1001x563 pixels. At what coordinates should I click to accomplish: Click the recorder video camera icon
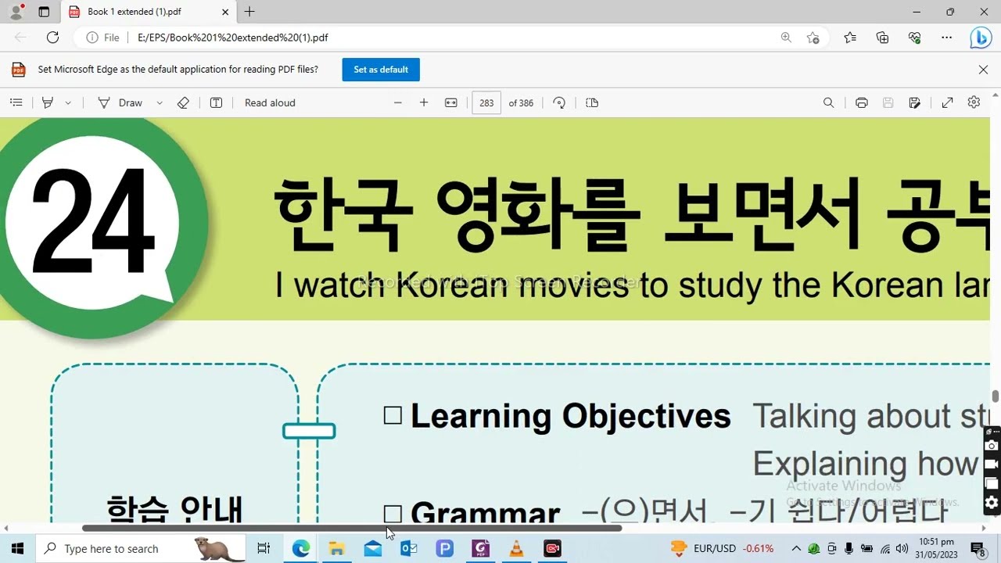[x=992, y=464]
